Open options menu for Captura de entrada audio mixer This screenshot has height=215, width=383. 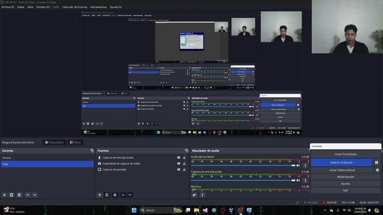point(305,180)
